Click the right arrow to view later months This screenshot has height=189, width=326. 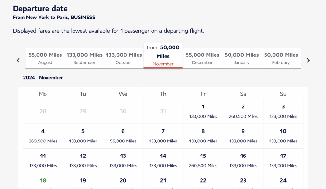pos(308,60)
